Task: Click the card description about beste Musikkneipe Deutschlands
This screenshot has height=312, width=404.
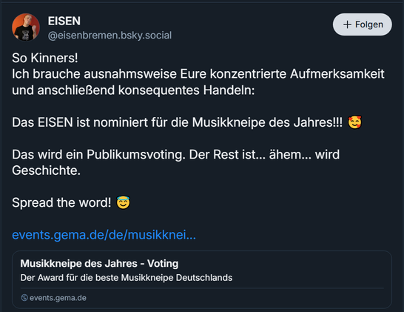Action: (x=127, y=278)
